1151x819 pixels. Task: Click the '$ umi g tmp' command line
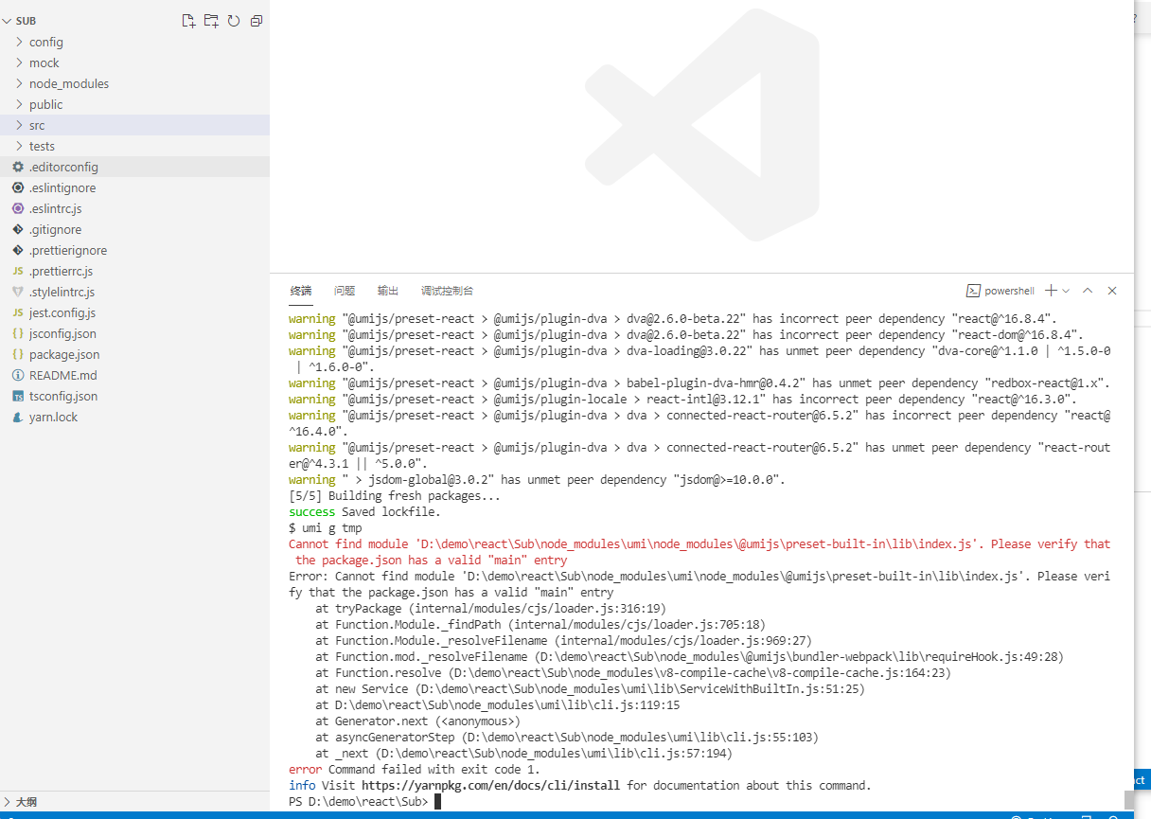coord(326,528)
